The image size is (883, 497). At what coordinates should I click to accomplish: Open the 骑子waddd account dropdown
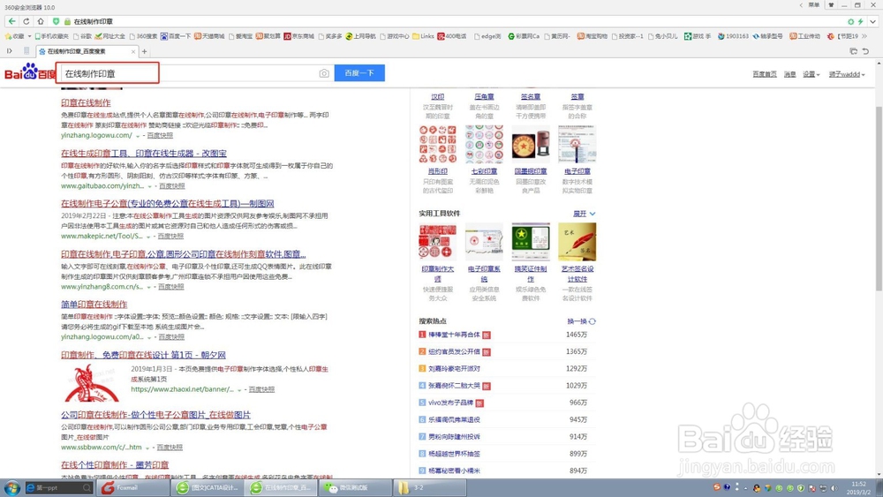847,74
